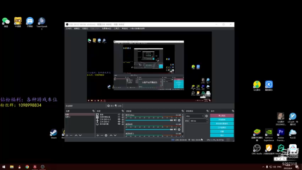
Task: Click the 开始录制 start recording button
Action: [222, 119]
